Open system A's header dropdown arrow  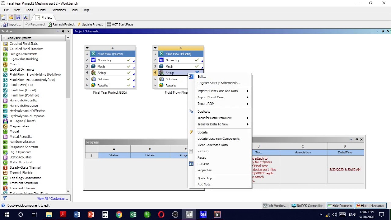click(87, 48)
